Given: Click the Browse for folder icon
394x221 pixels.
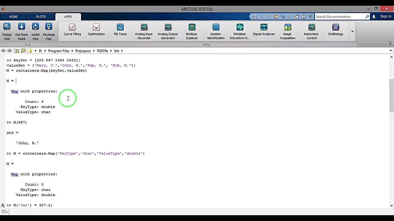Looking at the screenshot, I should (x=23, y=51).
